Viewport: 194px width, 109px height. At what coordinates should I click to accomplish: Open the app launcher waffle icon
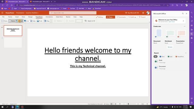click(x=2, y=13)
